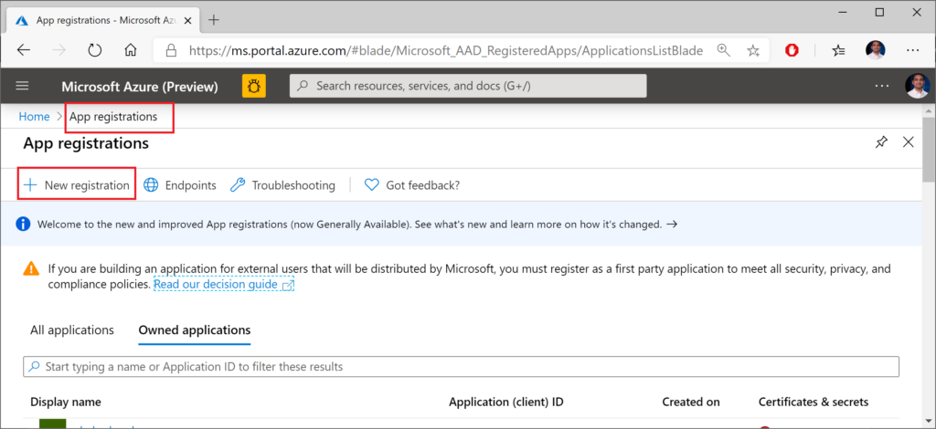This screenshot has width=936, height=429.
Task: Click the Azure search resources box
Action: pyautogui.click(x=468, y=86)
